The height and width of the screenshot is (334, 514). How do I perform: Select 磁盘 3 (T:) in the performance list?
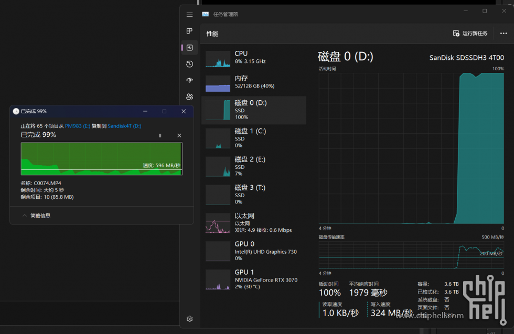[254, 195]
